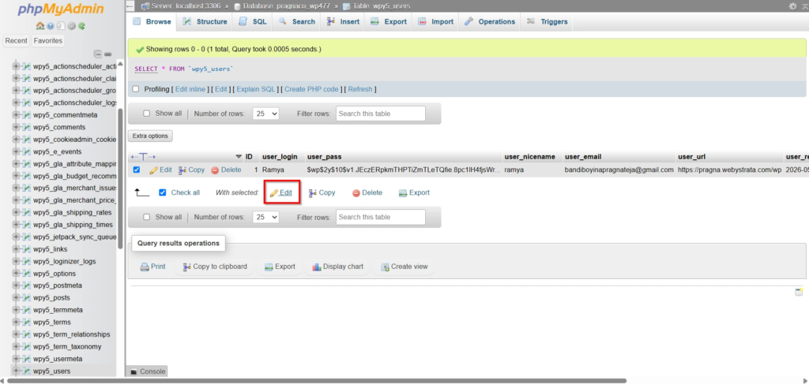Click the Edit inline link
809x384 pixels.
[x=190, y=89]
